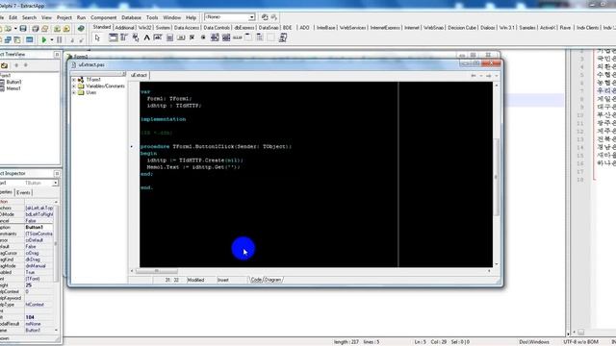Pick the MainMenu component from the palette
The width and height of the screenshot is (616, 346).
pyautogui.click(x=124, y=37)
